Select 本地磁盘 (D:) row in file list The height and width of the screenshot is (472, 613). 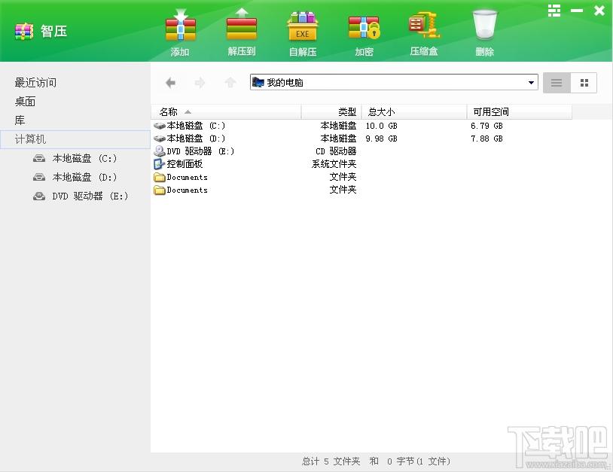(190, 139)
